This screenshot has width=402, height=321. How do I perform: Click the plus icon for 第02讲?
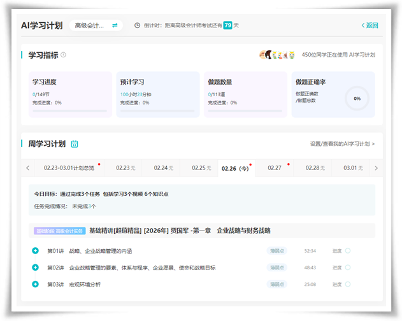point(36,267)
